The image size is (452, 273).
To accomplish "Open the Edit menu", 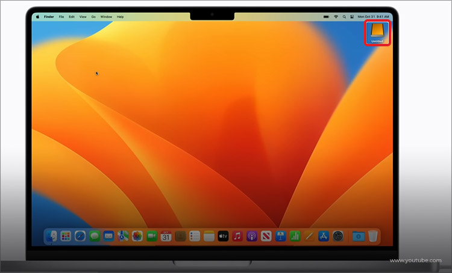I will coord(72,17).
